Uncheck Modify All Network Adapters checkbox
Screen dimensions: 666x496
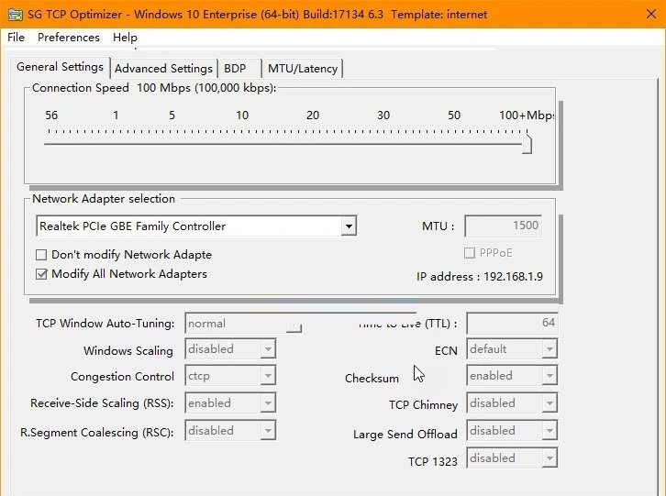pos(41,274)
